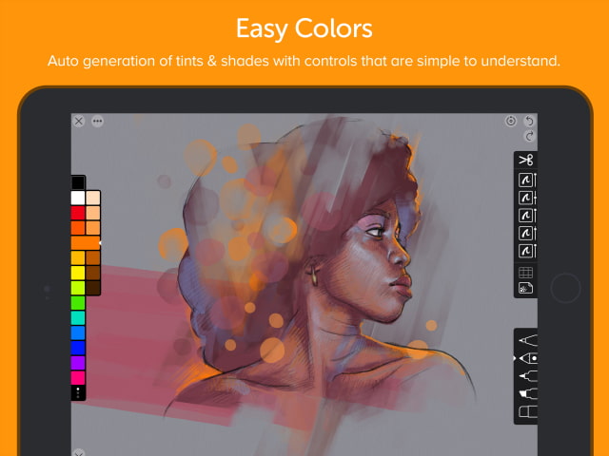
Task: Pick the yellow color swatch
Action: click(78, 273)
